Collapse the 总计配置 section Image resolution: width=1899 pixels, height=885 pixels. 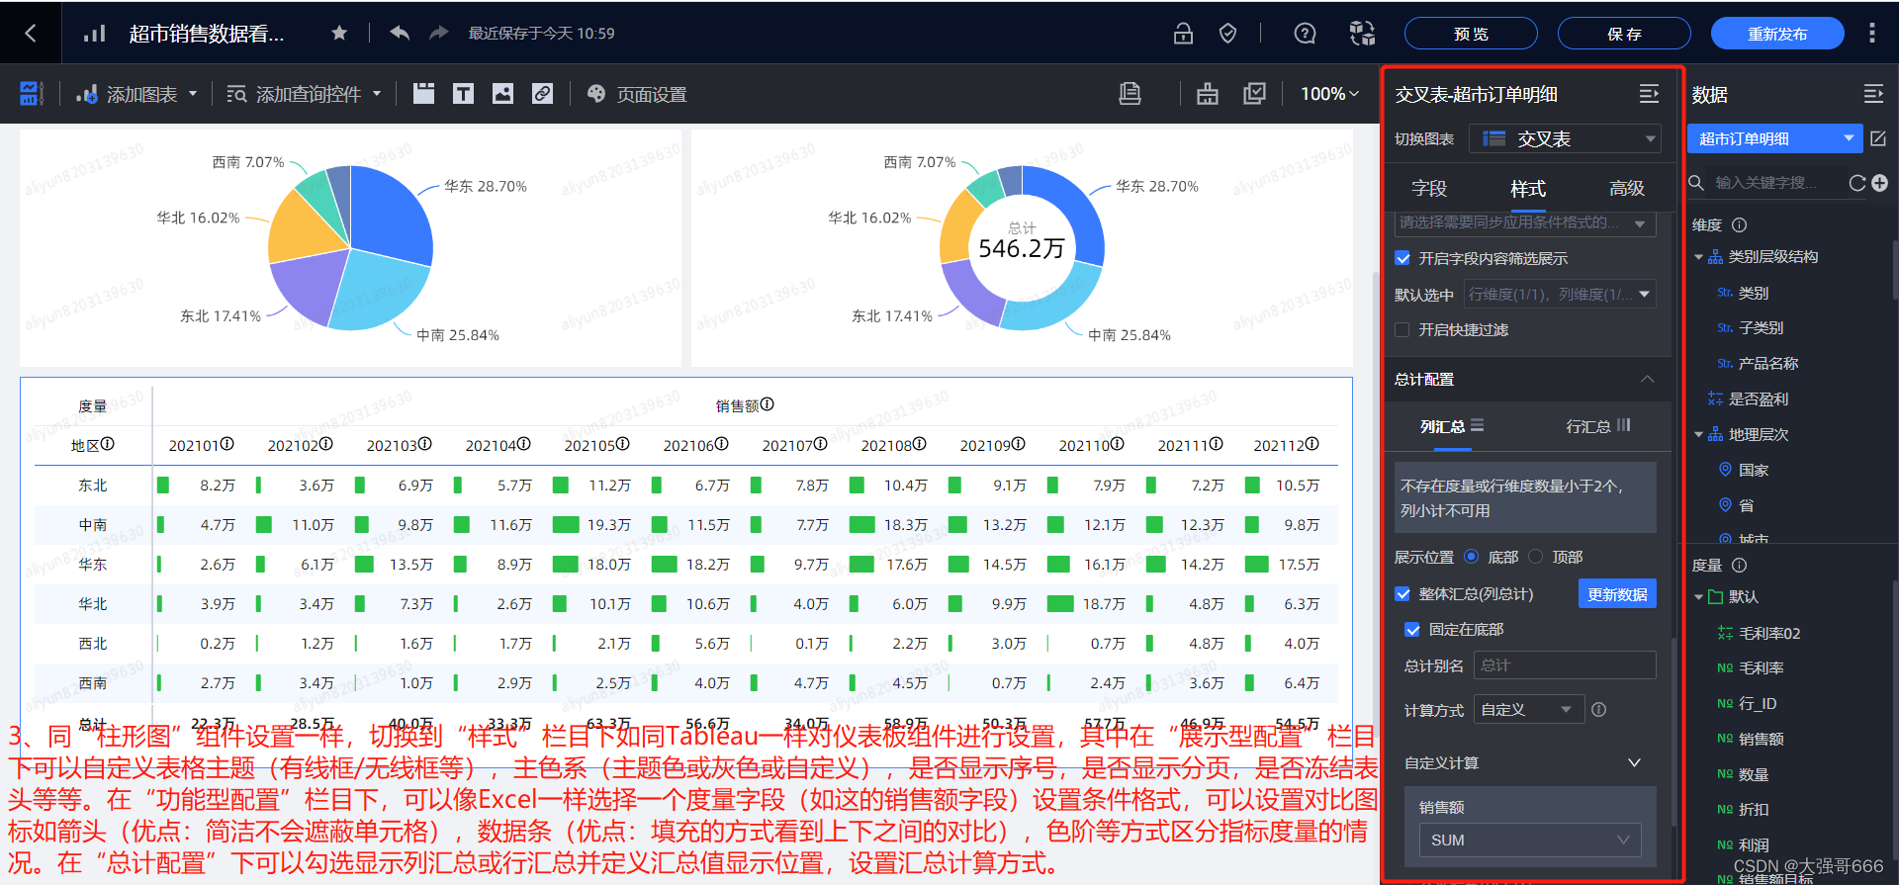pos(1647,379)
